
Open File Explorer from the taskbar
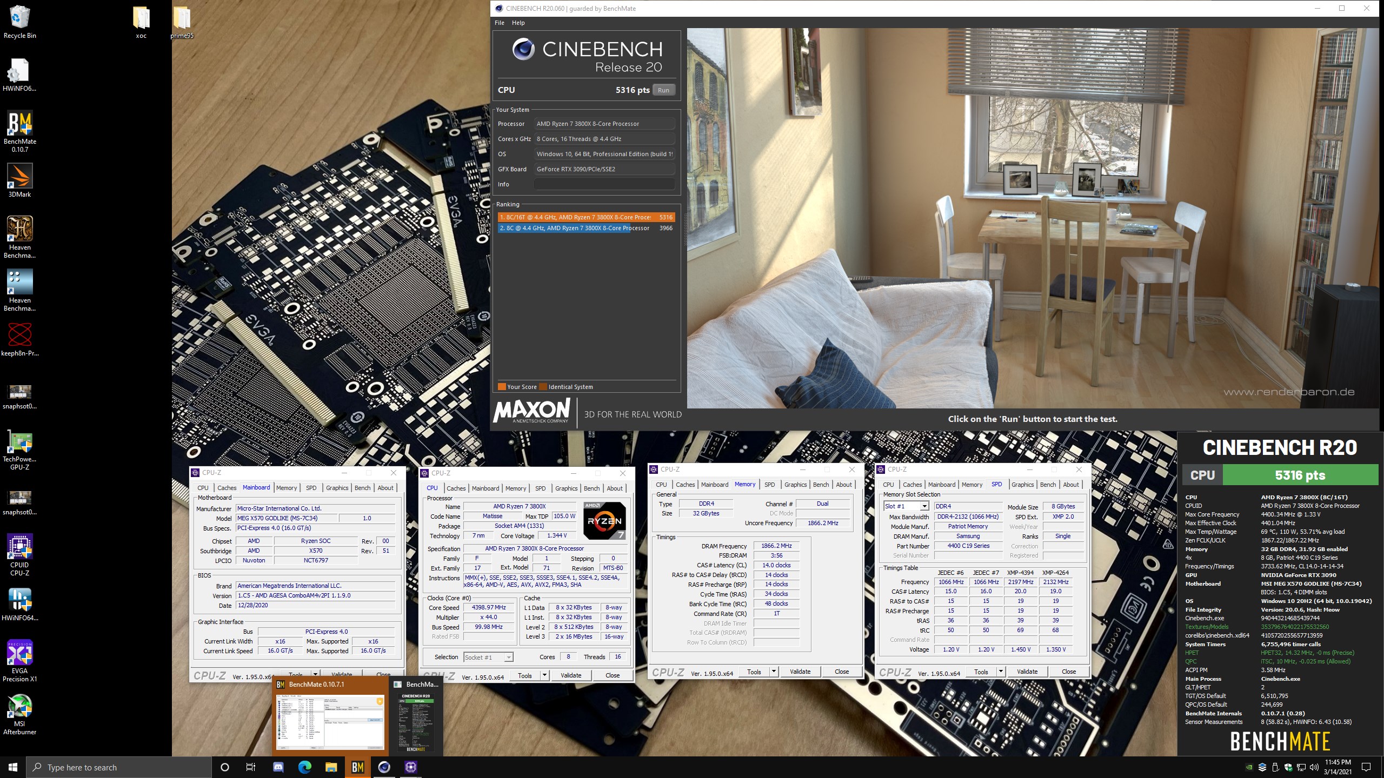[x=331, y=767]
